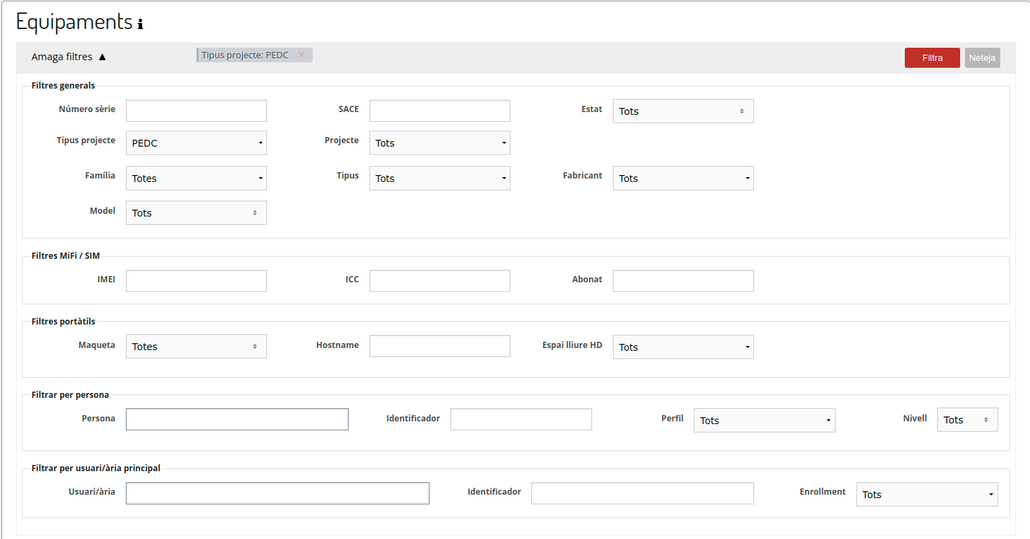Remove the 'Tipus projecte: PEDC' filter tag
1030x539 pixels.
click(302, 55)
